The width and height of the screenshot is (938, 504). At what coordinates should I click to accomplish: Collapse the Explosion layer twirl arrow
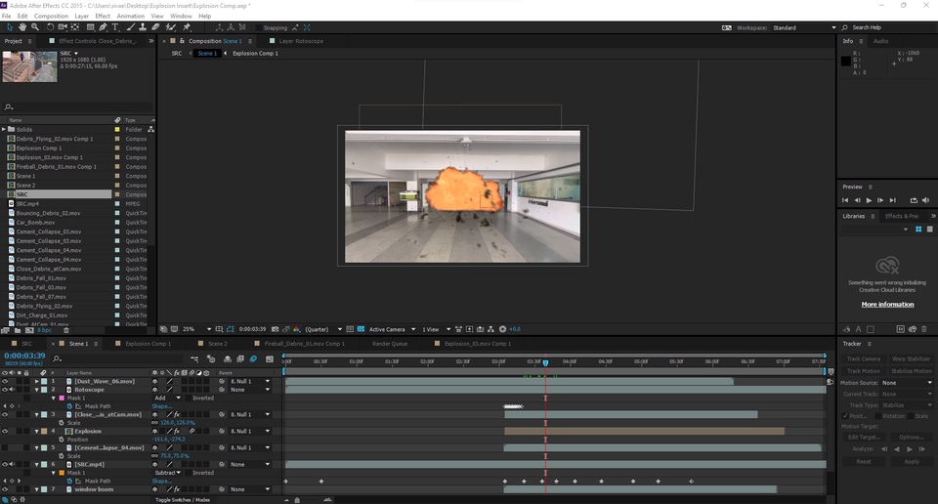point(37,431)
